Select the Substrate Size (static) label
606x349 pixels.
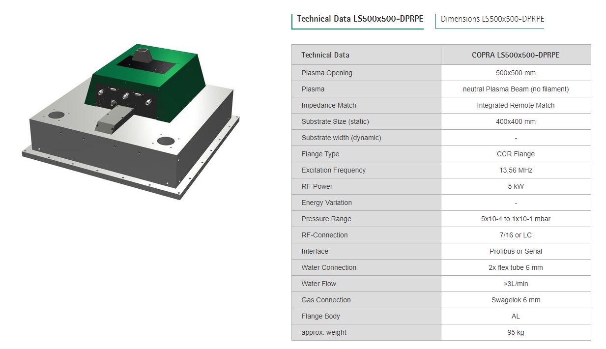335,121
